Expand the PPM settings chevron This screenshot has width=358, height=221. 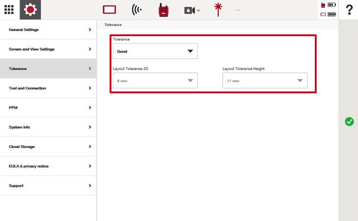point(90,108)
